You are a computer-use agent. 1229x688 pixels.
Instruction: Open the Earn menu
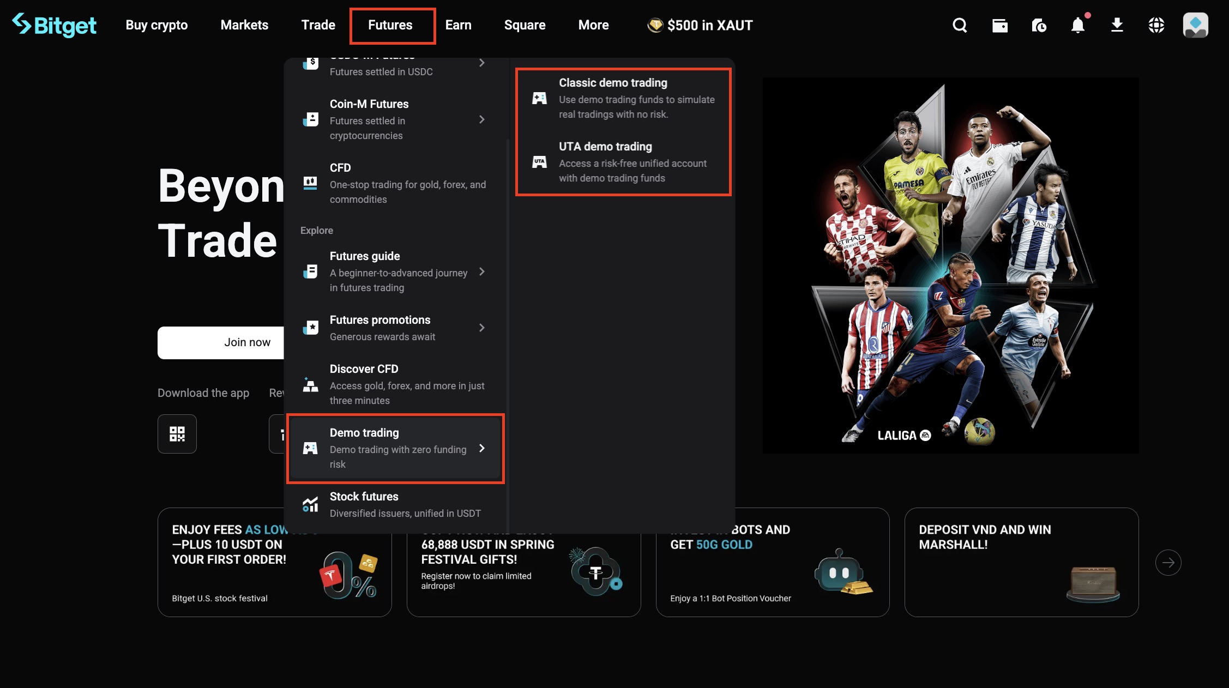[458, 25]
